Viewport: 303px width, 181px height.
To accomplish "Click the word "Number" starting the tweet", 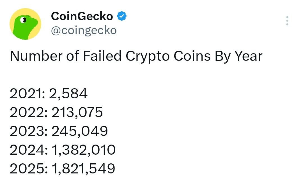I will click(36, 56).
